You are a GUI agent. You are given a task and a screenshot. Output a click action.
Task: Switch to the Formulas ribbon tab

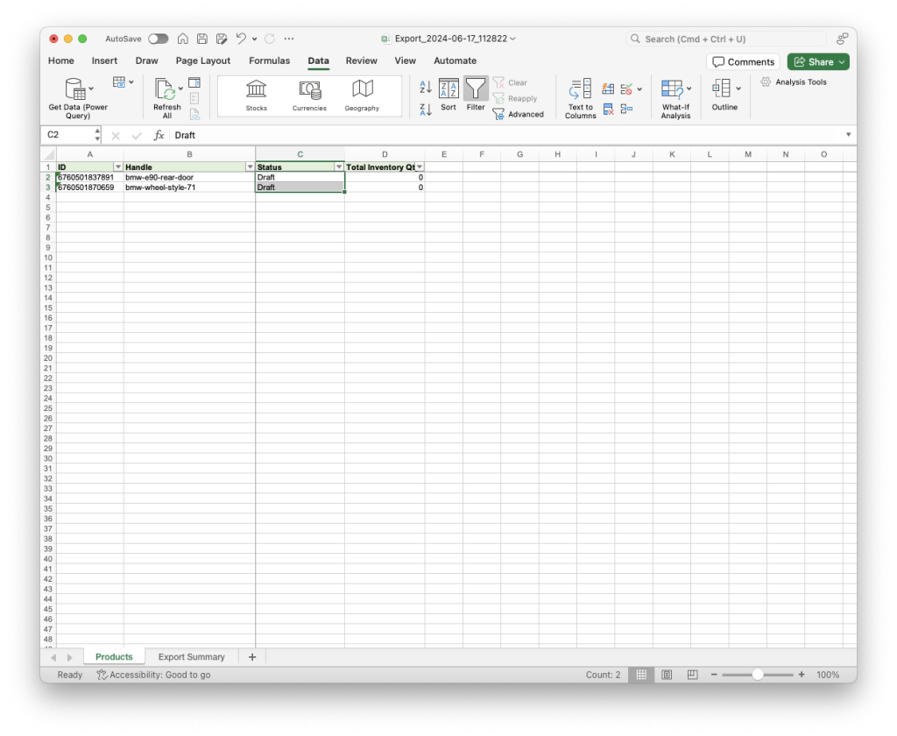point(269,60)
